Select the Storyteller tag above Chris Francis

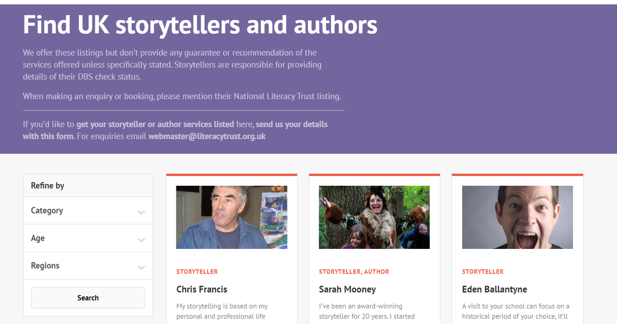click(x=197, y=272)
